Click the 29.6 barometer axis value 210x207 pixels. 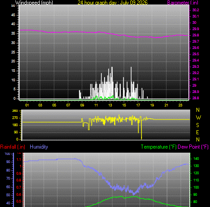(x=196, y=48)
